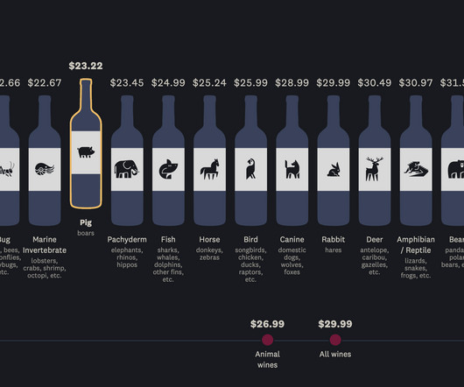The image size is (464, 387).
Task: Click the pig icon on the highlighted bottle
Action: [x=86, y=152]
